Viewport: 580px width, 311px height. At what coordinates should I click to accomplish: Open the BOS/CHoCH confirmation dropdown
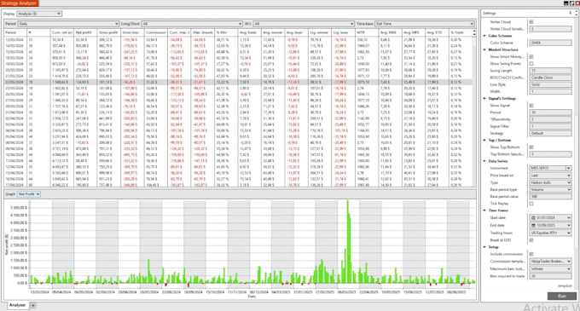[550, 78]
